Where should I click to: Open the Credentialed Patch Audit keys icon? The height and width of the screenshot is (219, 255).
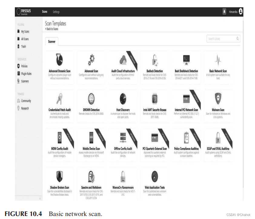(x=59, y=99)
